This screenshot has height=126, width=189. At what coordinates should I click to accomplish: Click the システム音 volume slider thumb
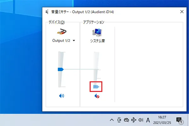[x=96, y=86]
